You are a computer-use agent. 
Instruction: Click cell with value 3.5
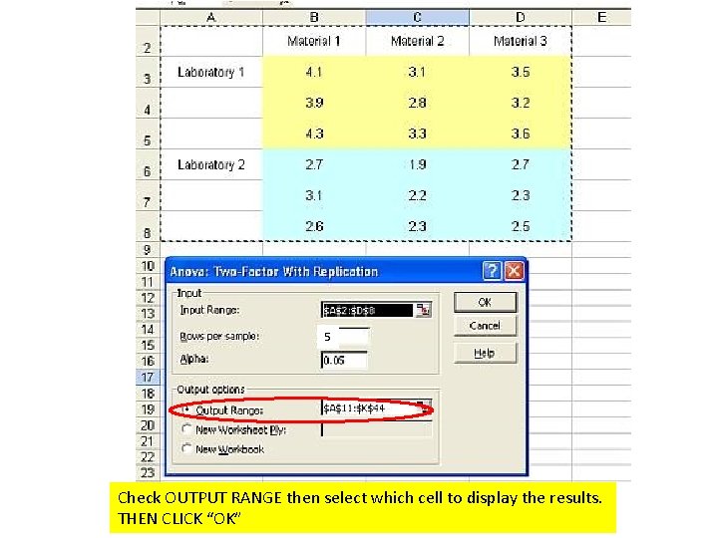(x=521, y=72)
